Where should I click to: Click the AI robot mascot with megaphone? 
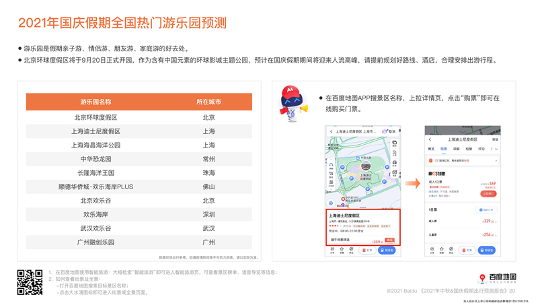click(293, 104)
